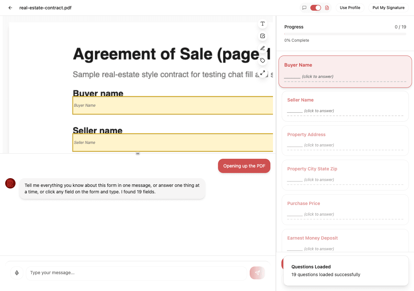Select the pen signature tool
The height and width of the screenshot is (291, 414).
pos(263,48)
